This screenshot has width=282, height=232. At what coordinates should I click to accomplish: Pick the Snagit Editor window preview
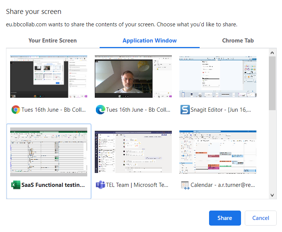point(218,77)
